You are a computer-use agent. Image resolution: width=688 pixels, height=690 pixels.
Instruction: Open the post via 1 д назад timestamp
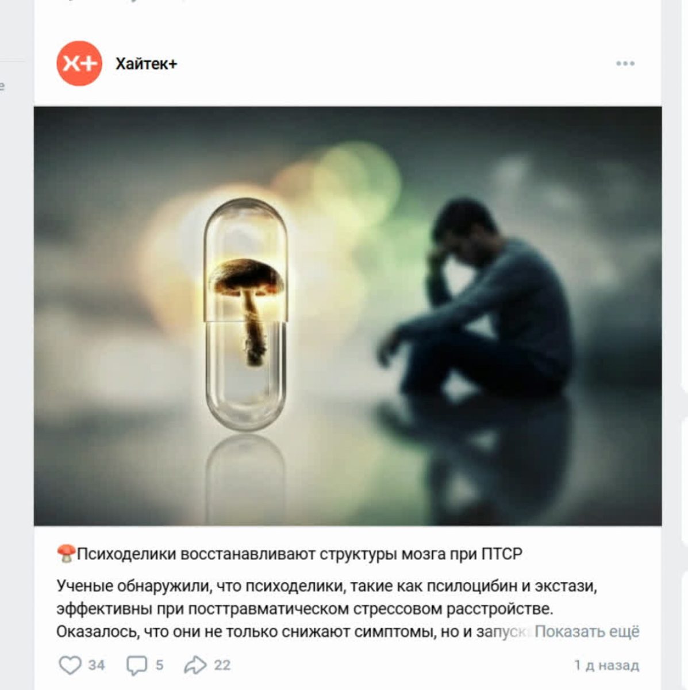606,665
